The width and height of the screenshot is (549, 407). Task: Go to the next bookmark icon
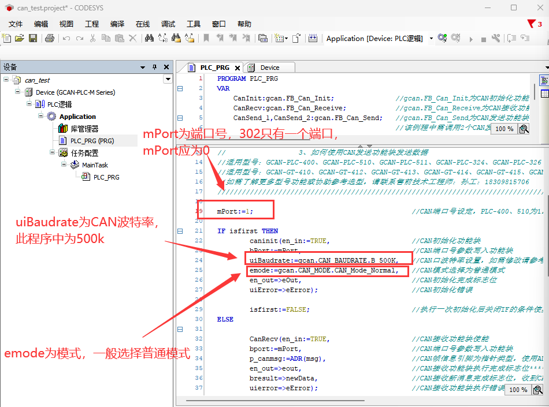pyautogui.click(x=233, y=38)
